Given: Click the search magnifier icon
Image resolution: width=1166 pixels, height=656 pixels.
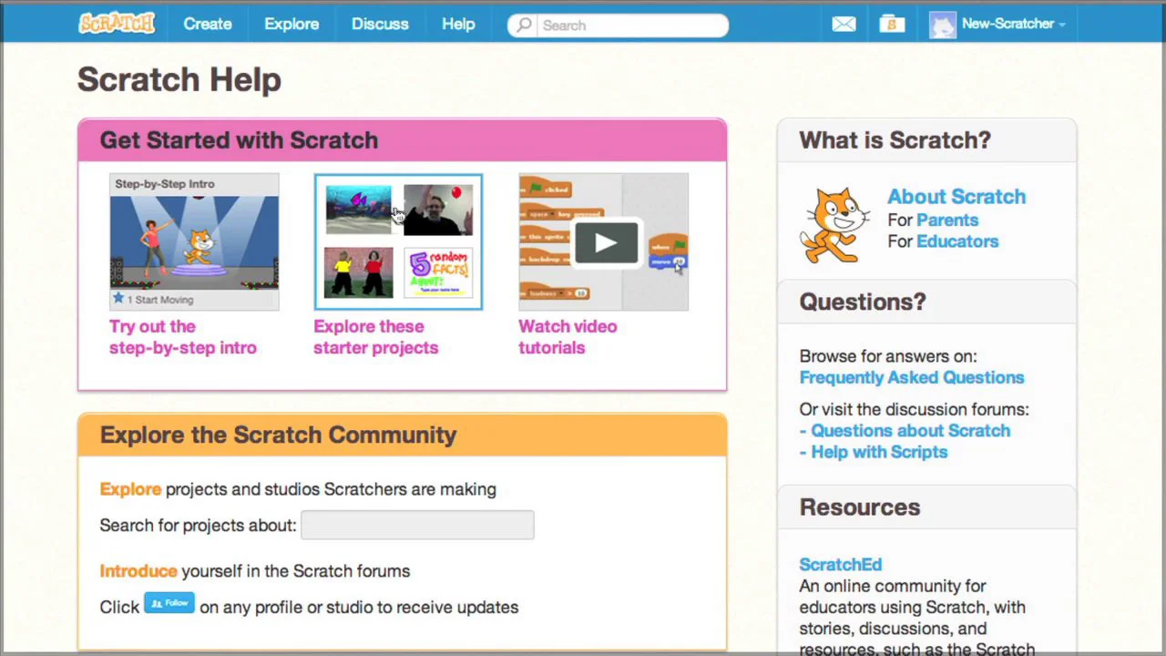Looking at the screenshot, I should [524, 26].
